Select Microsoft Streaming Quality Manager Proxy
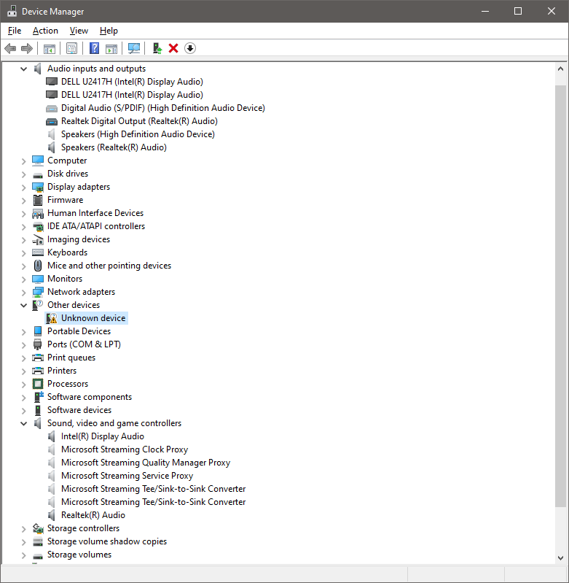This screenshot has width=569, height=583. pyautogui.click(x=146, y=463)
